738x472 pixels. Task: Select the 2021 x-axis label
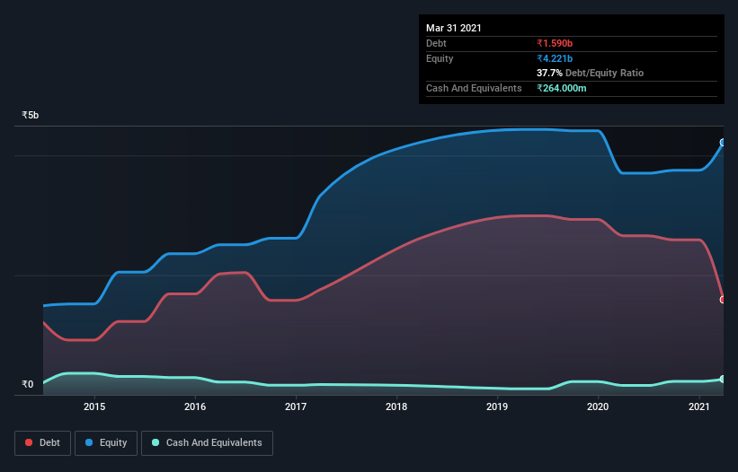click(x=699, y=406)
